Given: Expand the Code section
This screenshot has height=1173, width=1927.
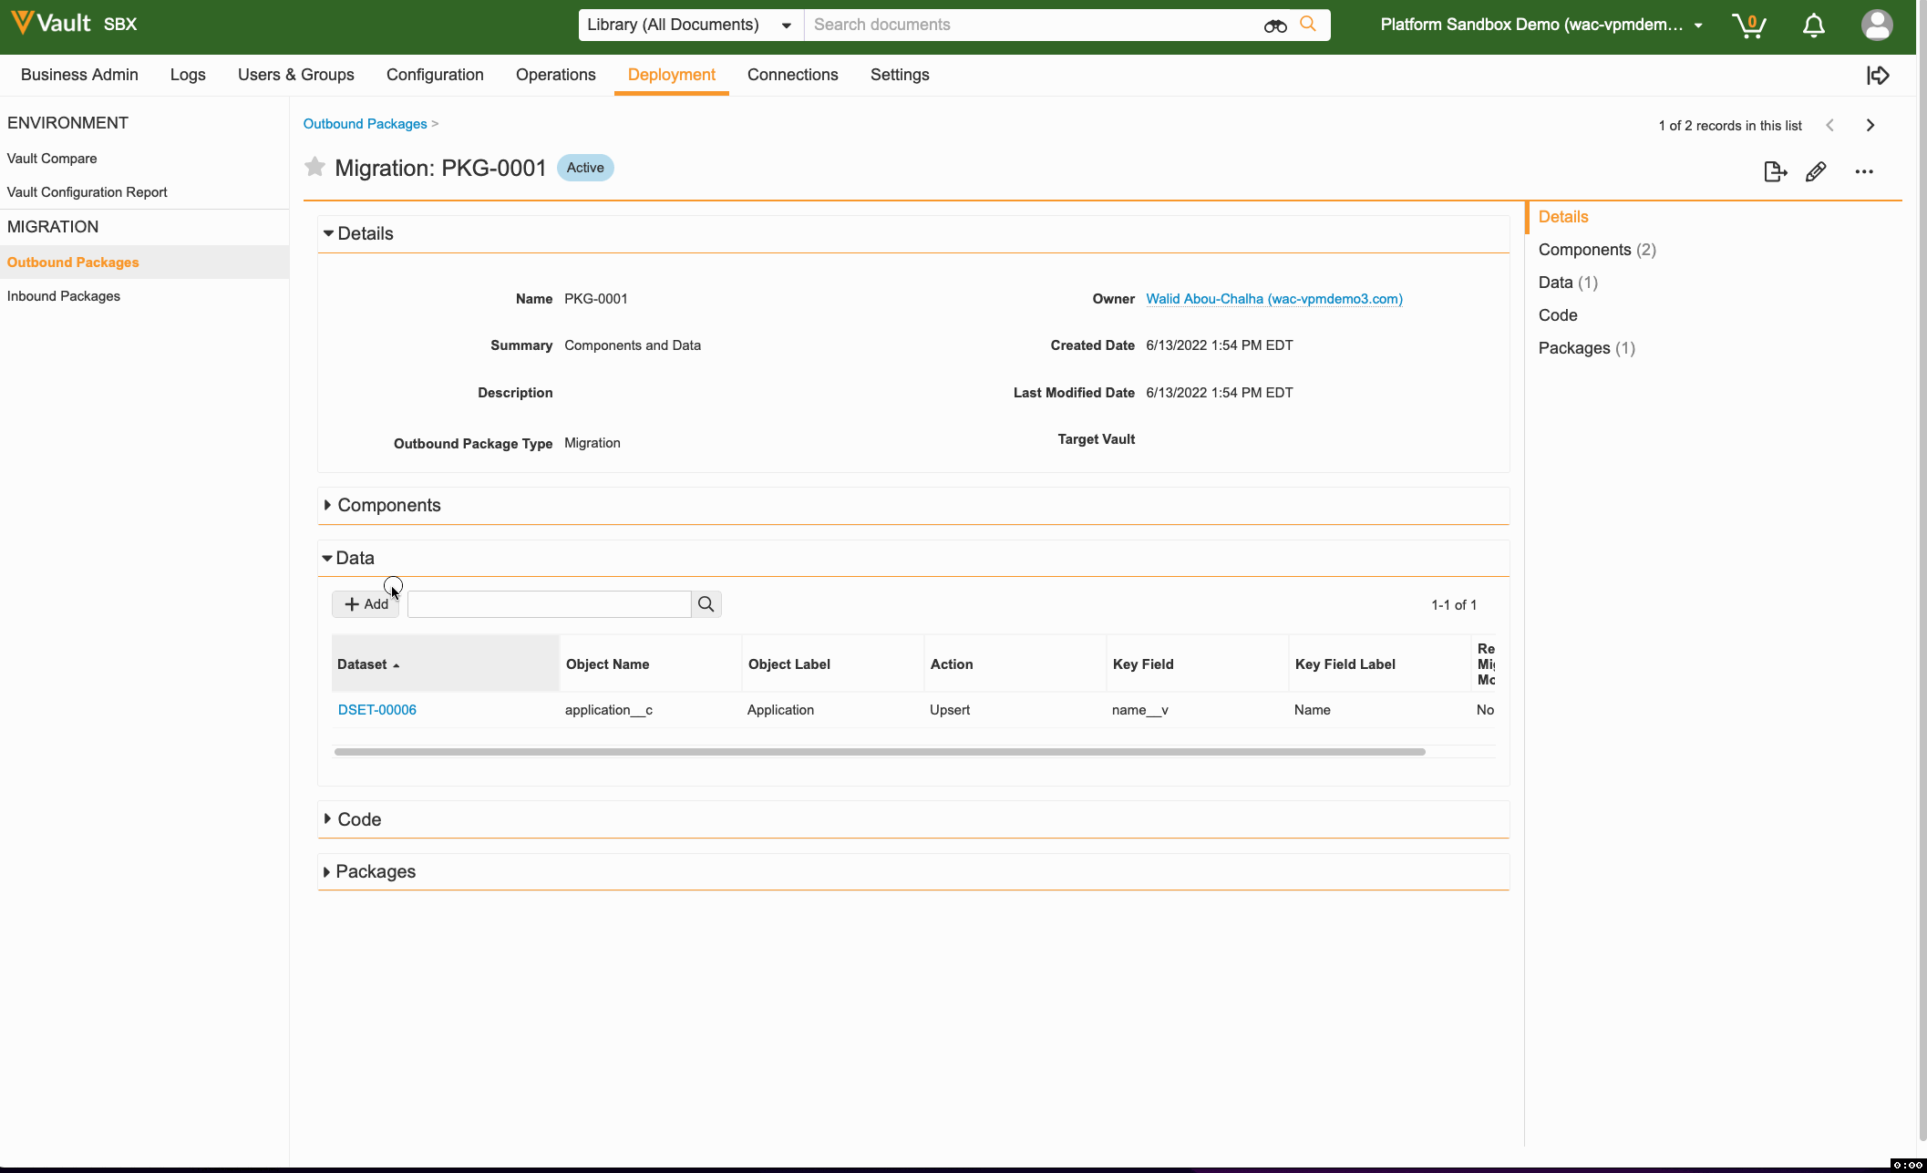Looking at the screenshot, I should [359, 819].
